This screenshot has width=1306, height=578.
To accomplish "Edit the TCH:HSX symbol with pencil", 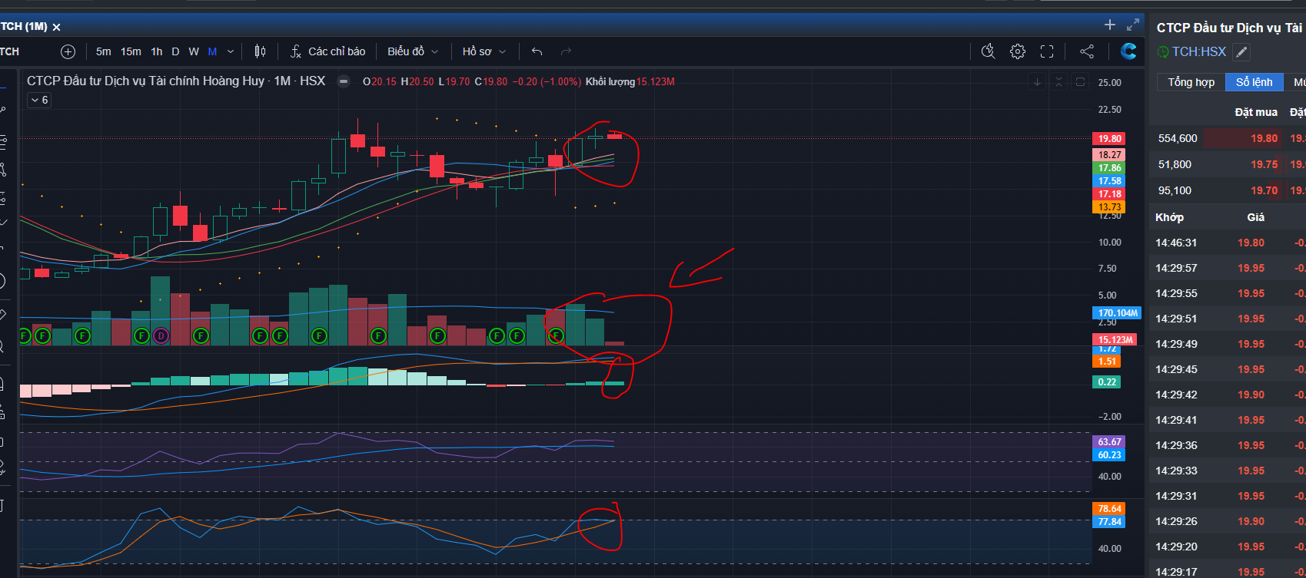I will pos(1241,52).
